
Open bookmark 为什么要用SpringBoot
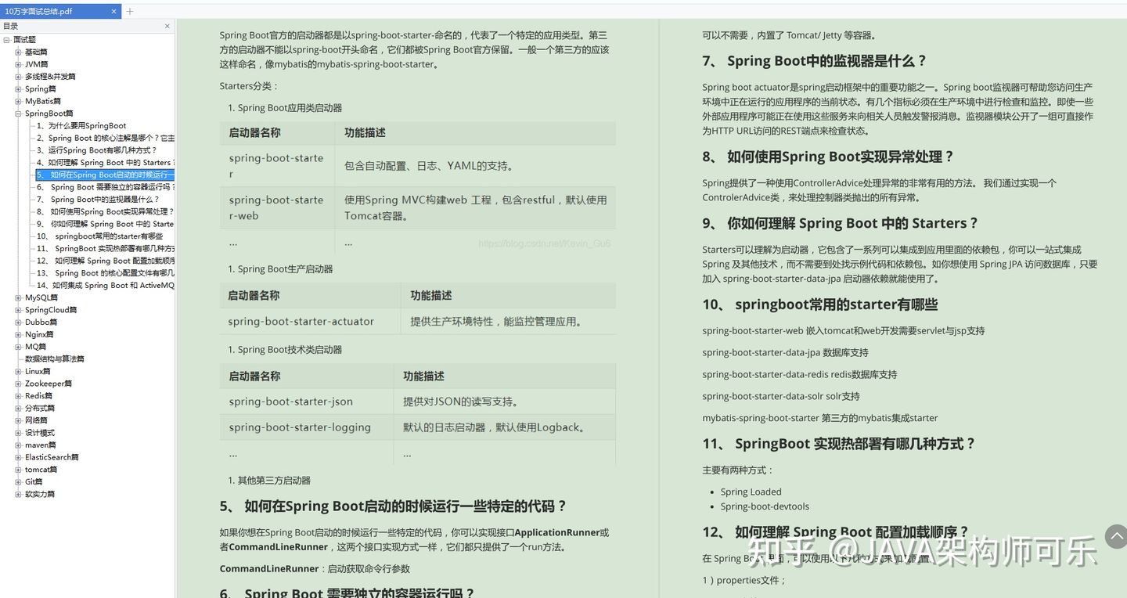pos(81,125)
